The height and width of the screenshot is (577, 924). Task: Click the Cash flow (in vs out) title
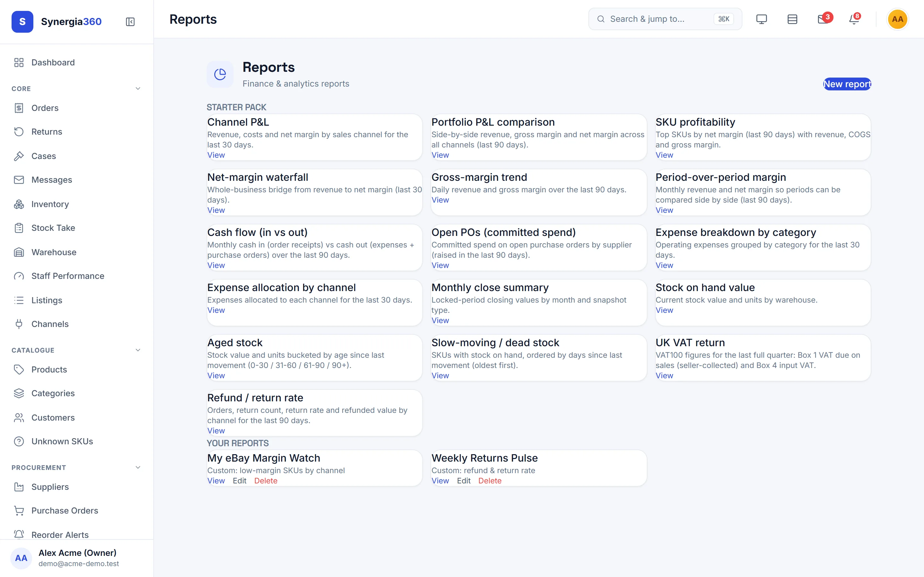click(257, 232)
